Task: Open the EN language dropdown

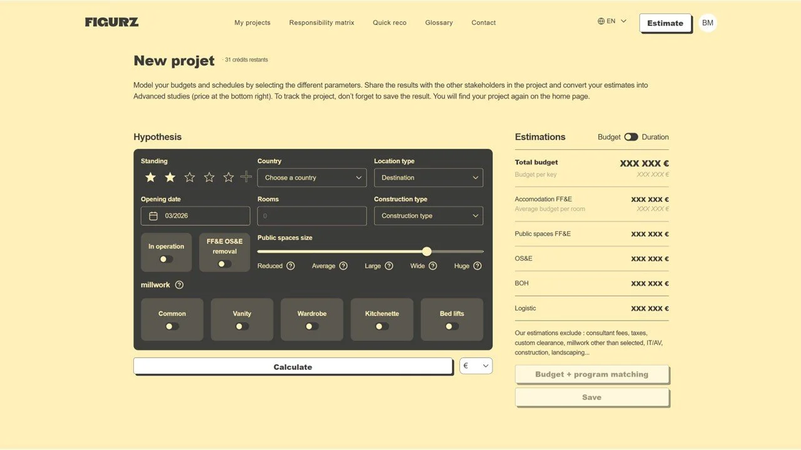Action: point(612,21)
